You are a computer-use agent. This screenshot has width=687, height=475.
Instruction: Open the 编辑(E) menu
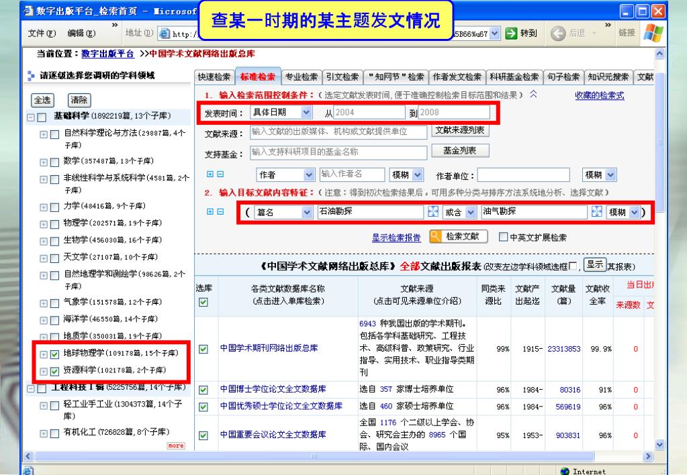tap(81, 34)
